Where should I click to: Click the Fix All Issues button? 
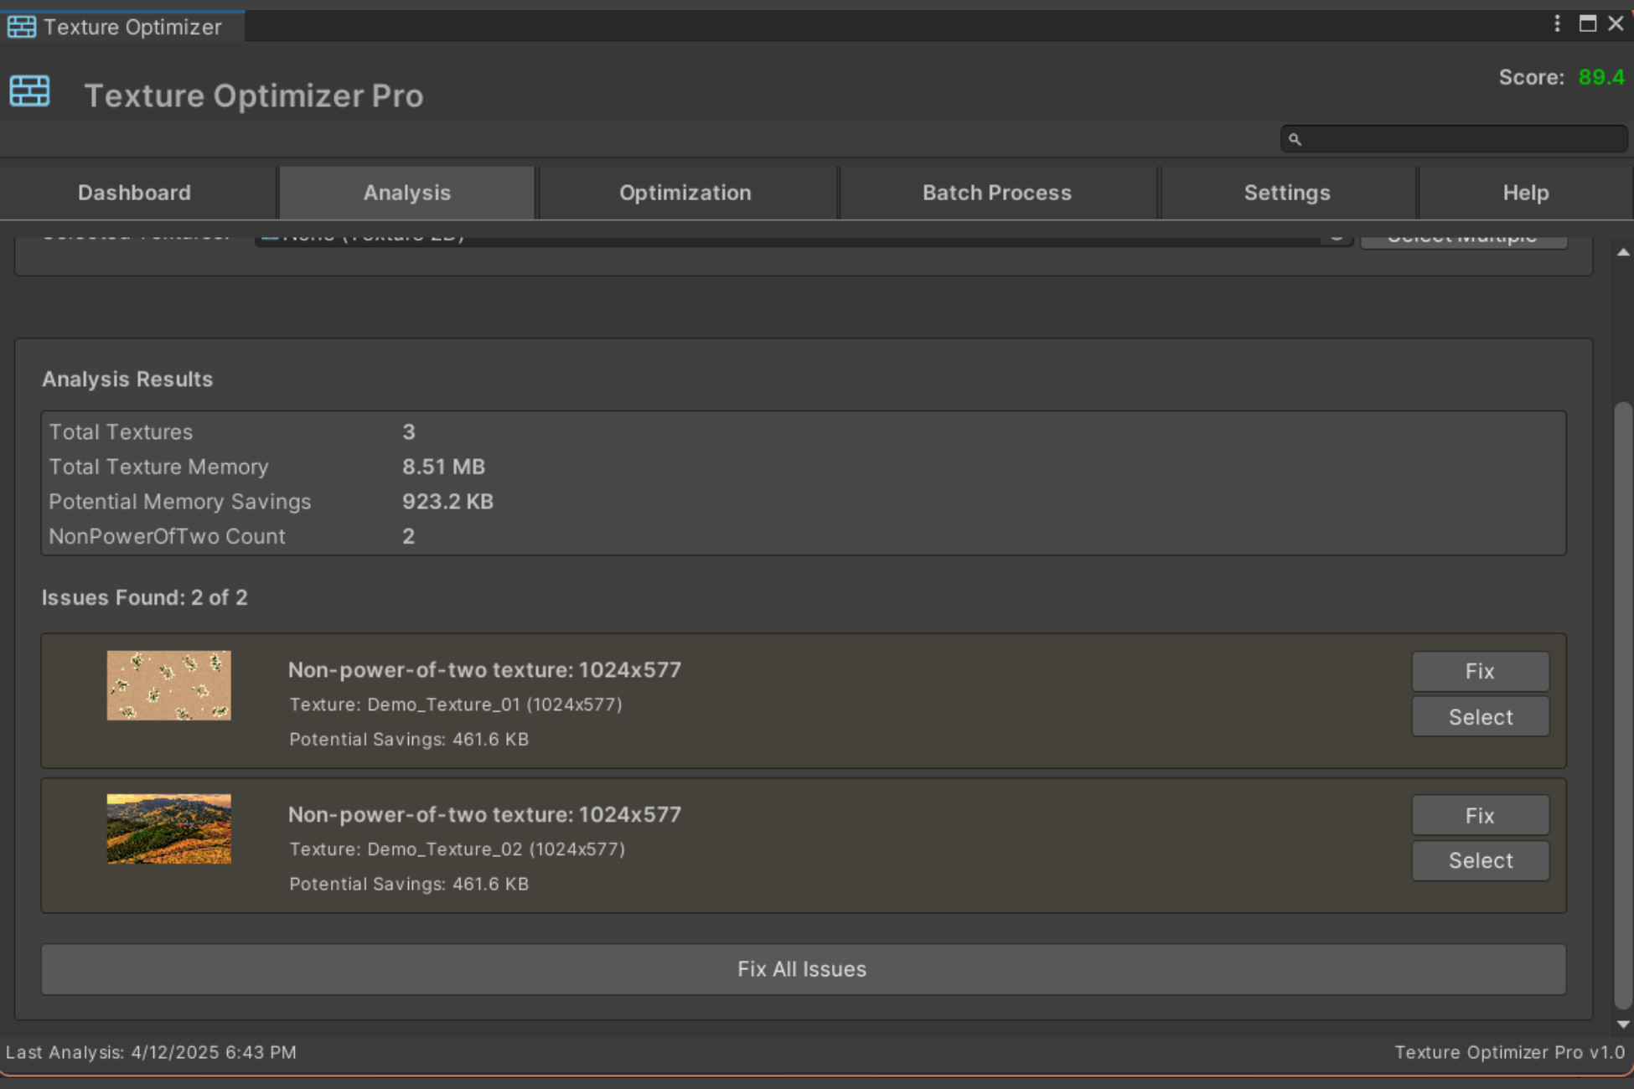tap(803, 969)
